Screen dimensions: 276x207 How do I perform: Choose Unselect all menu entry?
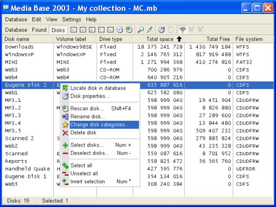[100, 174]
